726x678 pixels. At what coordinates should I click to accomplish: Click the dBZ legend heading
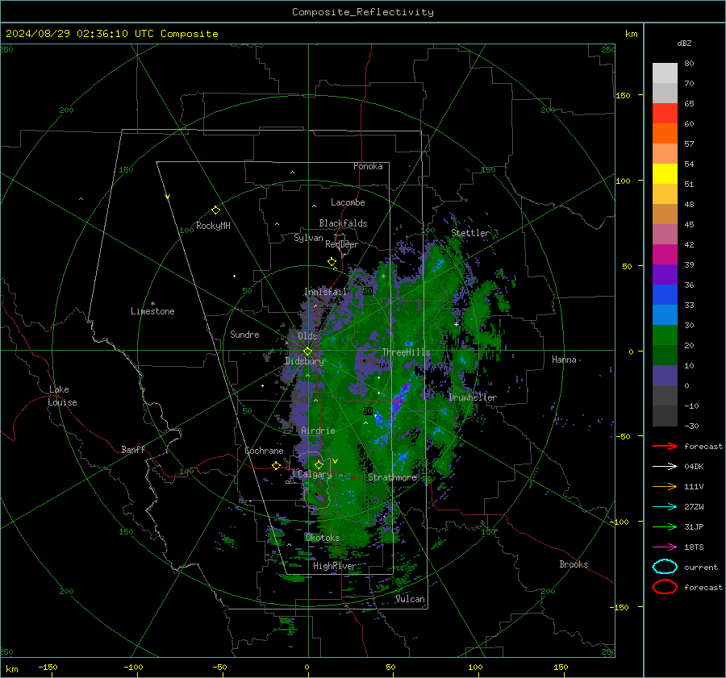[x=684, y=44]
